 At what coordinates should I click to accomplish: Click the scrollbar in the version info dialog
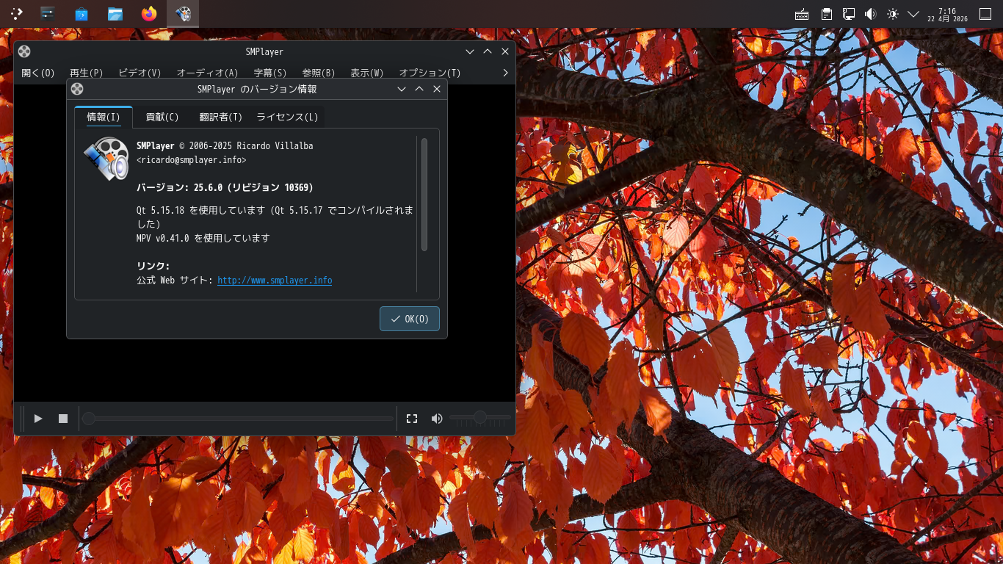(424, 191)
